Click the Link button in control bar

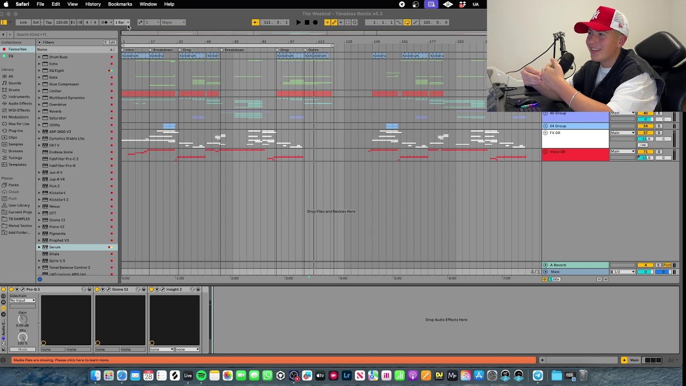[24, 23]
